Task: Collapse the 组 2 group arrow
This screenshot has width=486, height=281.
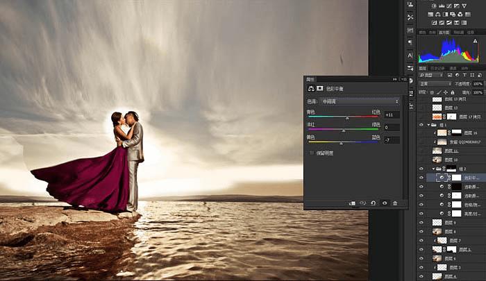Action: (x=433, y=169)
